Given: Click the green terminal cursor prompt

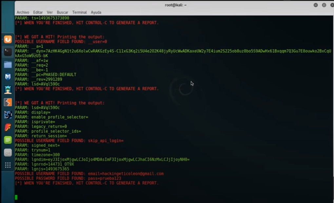Looking at the screenshot, I should (x=16, y=197).
